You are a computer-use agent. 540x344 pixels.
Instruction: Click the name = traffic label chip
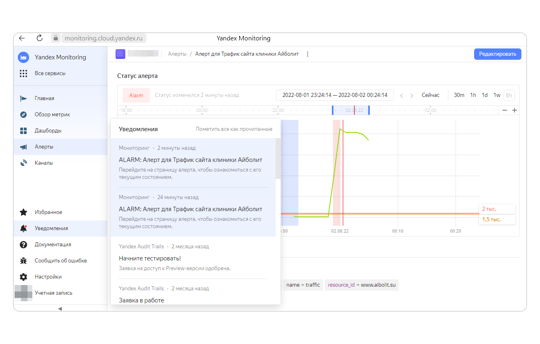point(303,285)
